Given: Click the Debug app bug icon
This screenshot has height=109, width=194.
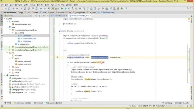Looking at the screenshot, I should coord(65,8).
